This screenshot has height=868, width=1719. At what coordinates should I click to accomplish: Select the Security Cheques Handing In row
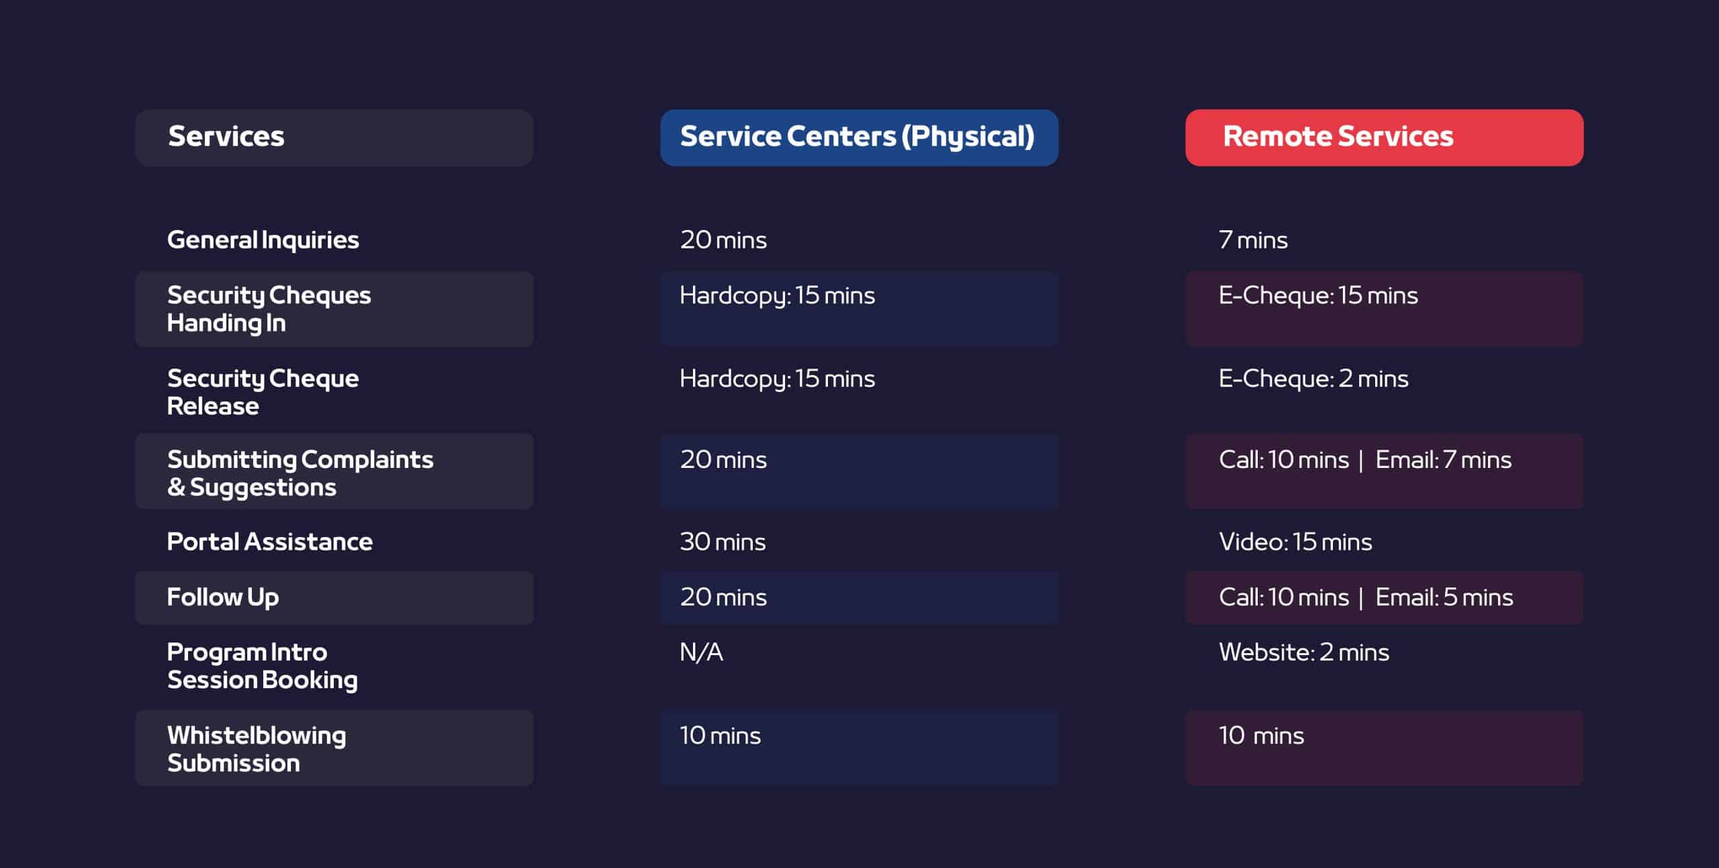[269, 309]
